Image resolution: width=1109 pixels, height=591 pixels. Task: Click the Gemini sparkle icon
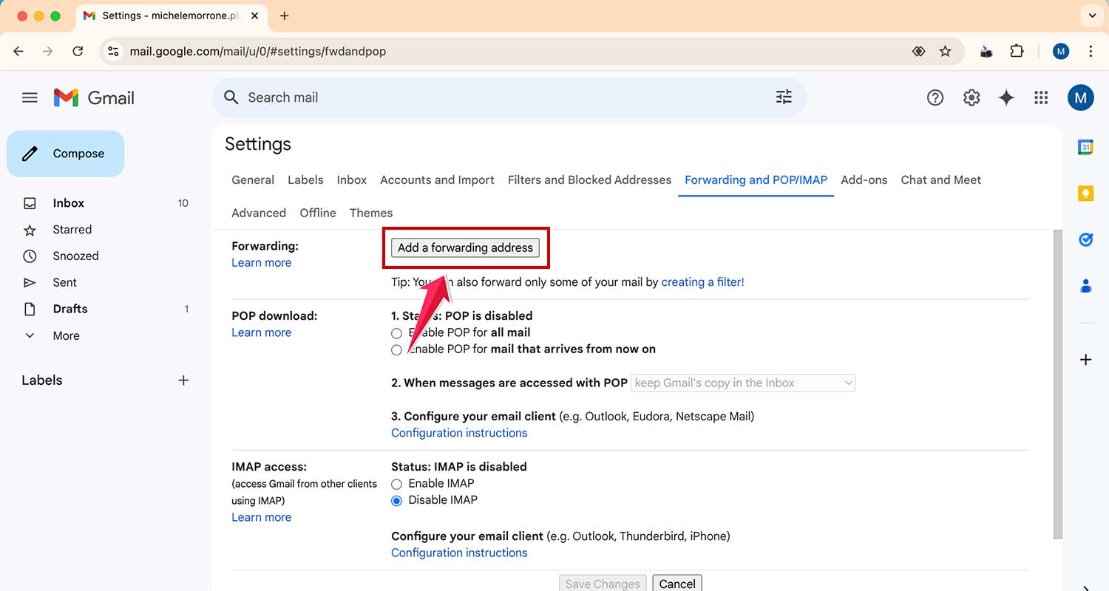1006,97
